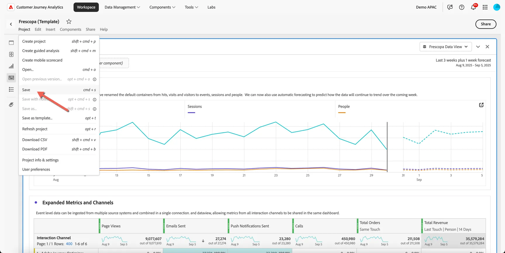
Task: Collapse the panel using the chevron arrow
Action: tap(478, 47)
